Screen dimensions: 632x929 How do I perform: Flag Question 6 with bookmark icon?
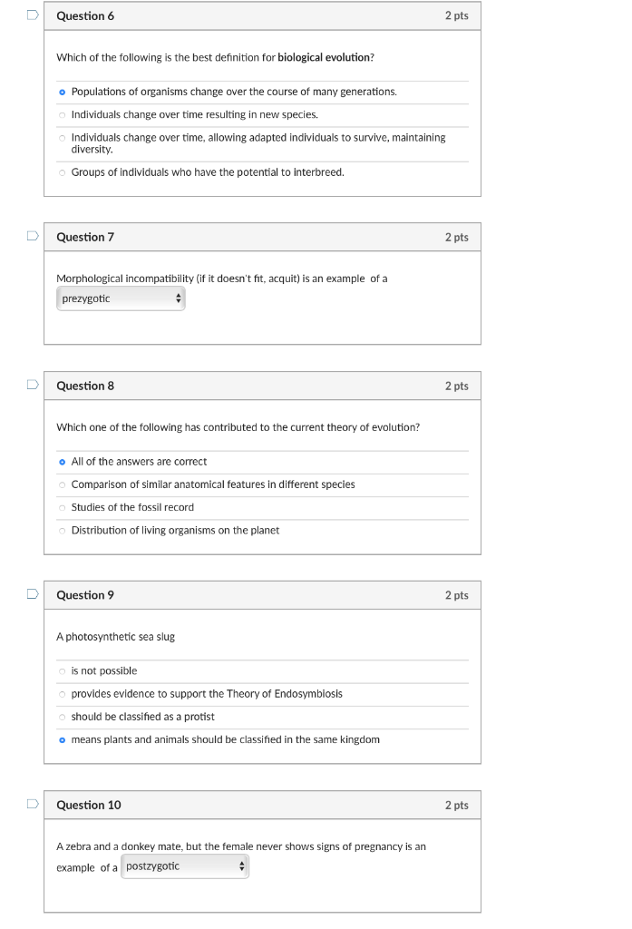pos(33,15)
